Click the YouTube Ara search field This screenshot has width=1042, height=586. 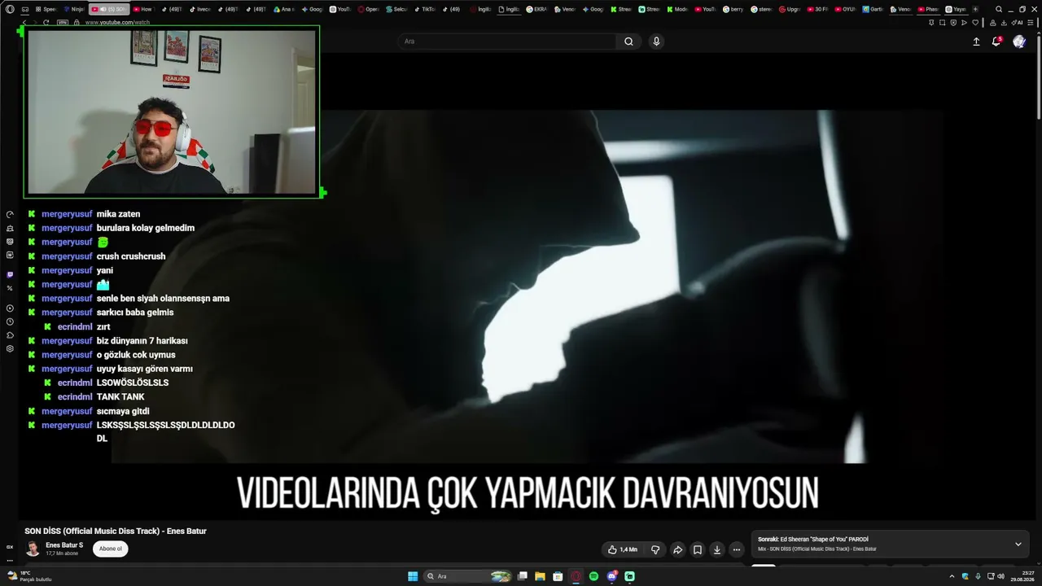click(508, 42)
